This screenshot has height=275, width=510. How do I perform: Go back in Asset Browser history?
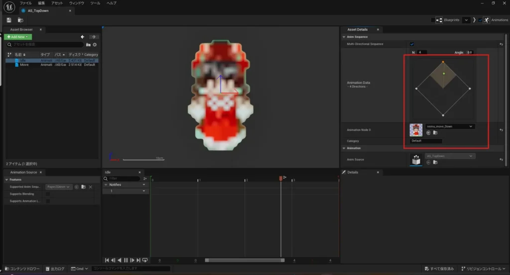[82, 37]
